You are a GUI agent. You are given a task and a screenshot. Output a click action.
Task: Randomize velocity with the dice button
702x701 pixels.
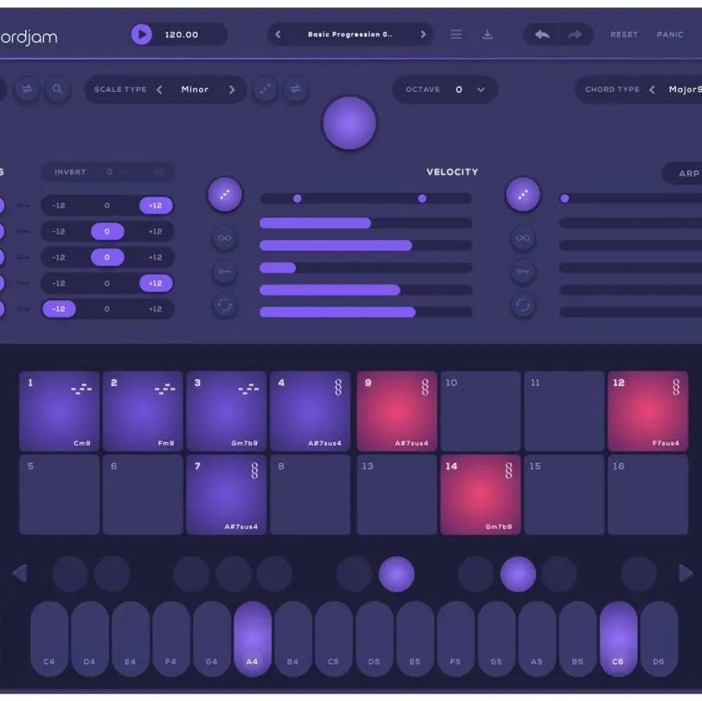click(x=225, y=194)
